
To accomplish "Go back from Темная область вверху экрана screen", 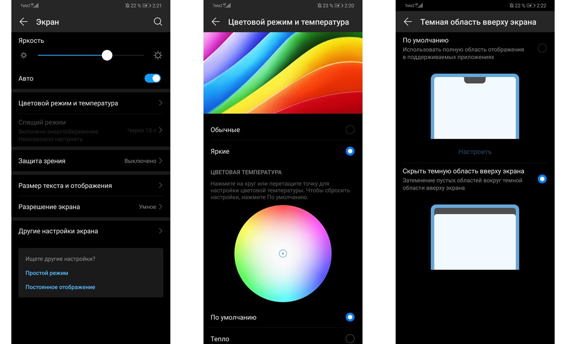I will pyautogui.click(x=407, y=22).
